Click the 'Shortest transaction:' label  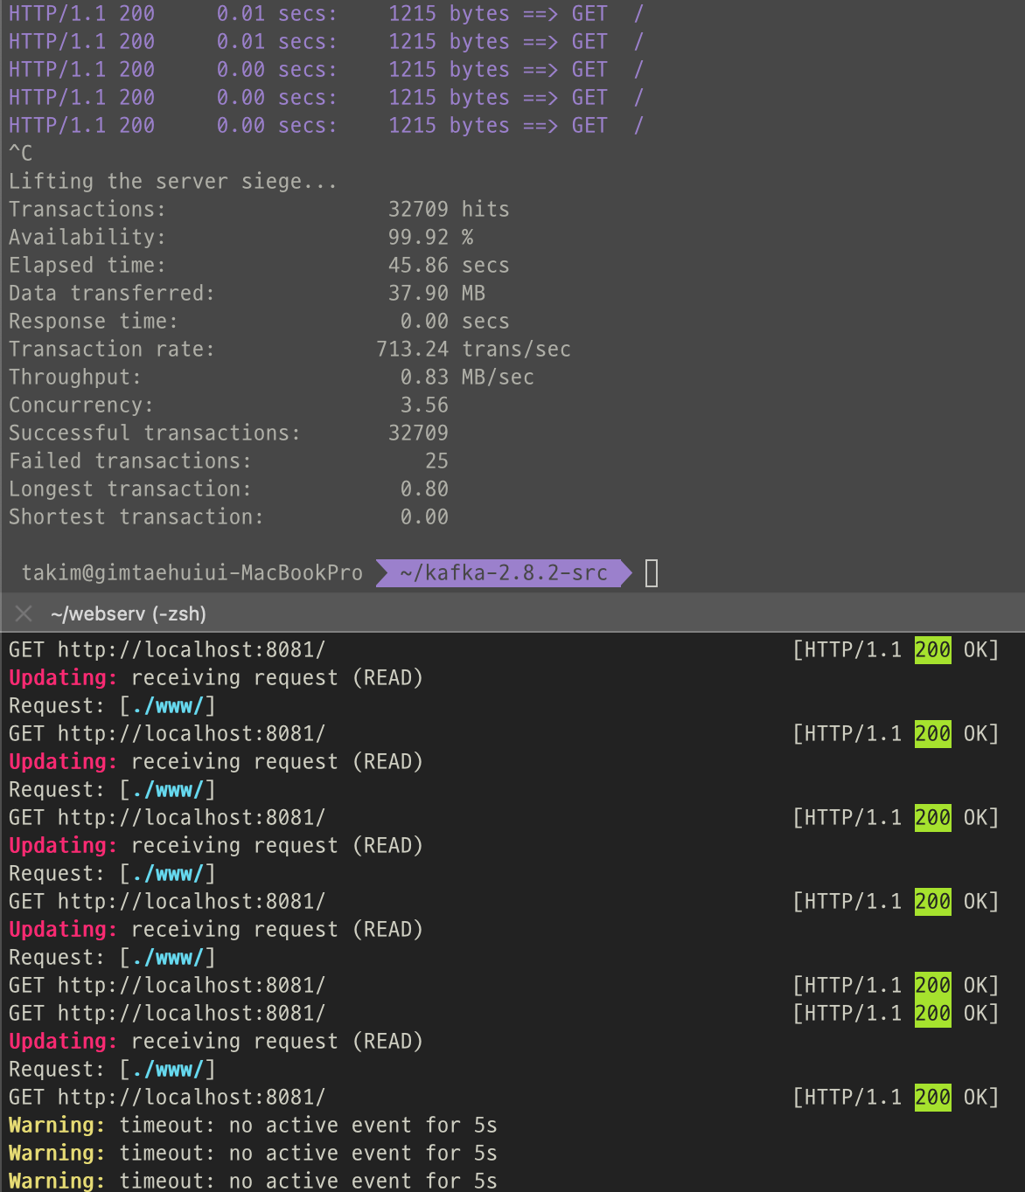coord(136,517)
